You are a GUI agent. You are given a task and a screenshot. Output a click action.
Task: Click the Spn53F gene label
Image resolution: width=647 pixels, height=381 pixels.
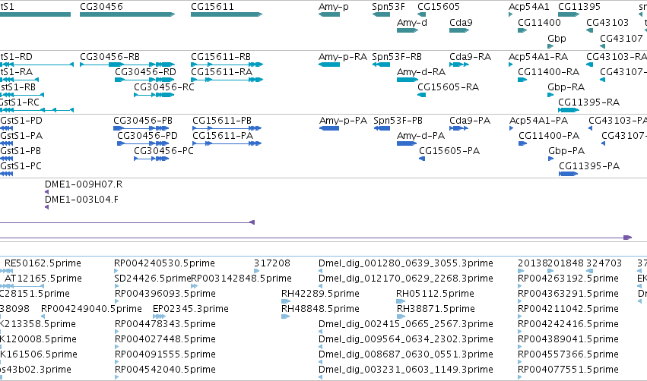pos(389,7)
